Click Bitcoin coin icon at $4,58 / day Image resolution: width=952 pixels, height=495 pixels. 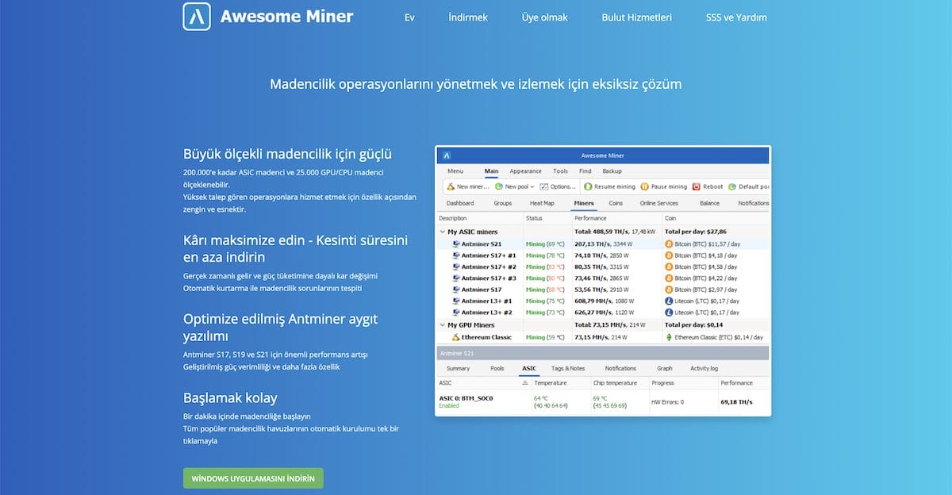(x=669, y=267)
